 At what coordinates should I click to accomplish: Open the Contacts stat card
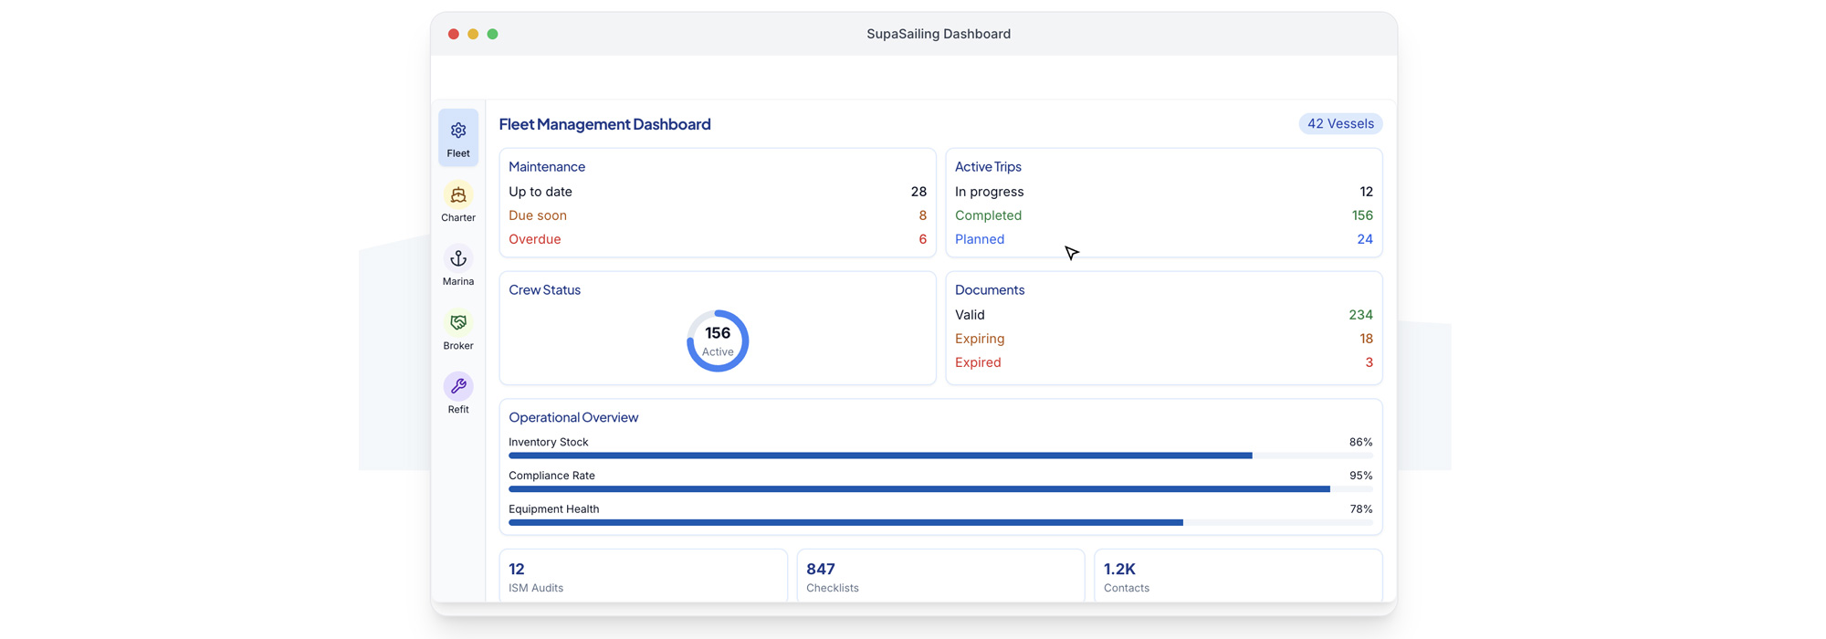click(1238, 576)
